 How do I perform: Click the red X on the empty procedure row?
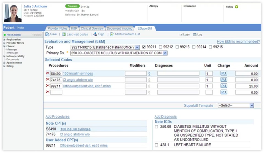tap(48, 92)
